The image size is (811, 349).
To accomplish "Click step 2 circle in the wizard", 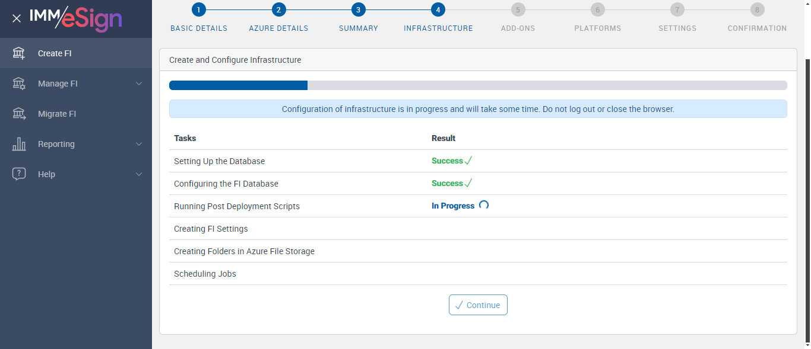I will [278, 9].
